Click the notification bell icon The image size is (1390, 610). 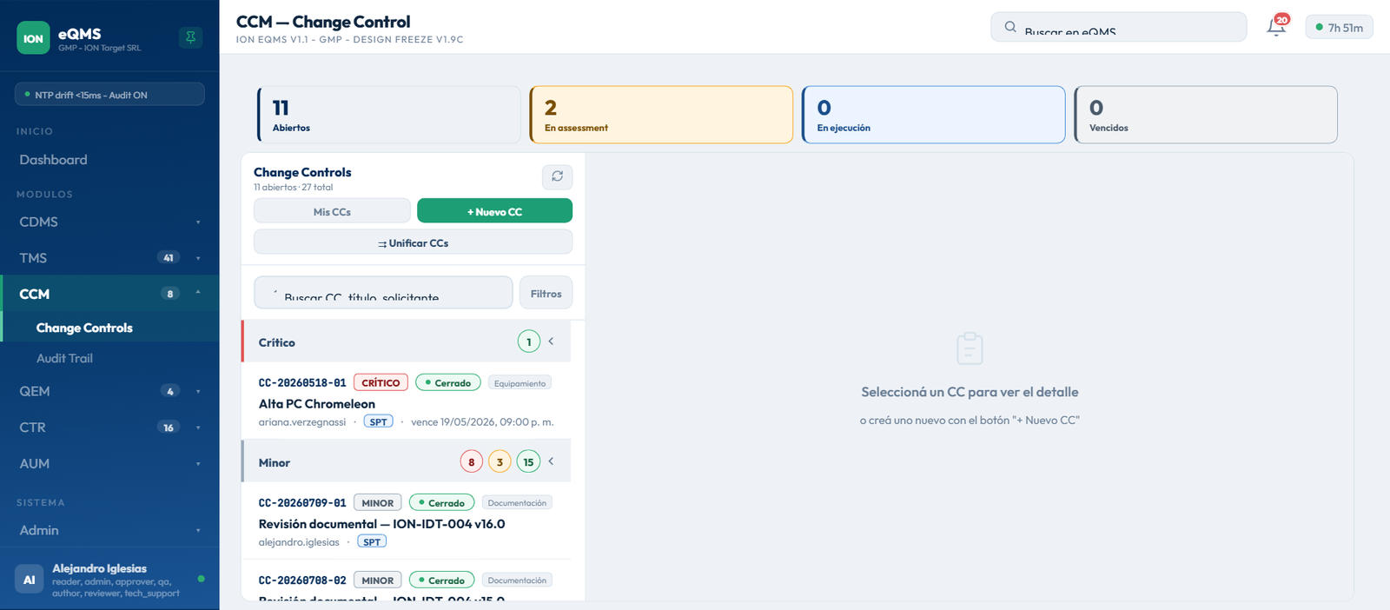1275,27
